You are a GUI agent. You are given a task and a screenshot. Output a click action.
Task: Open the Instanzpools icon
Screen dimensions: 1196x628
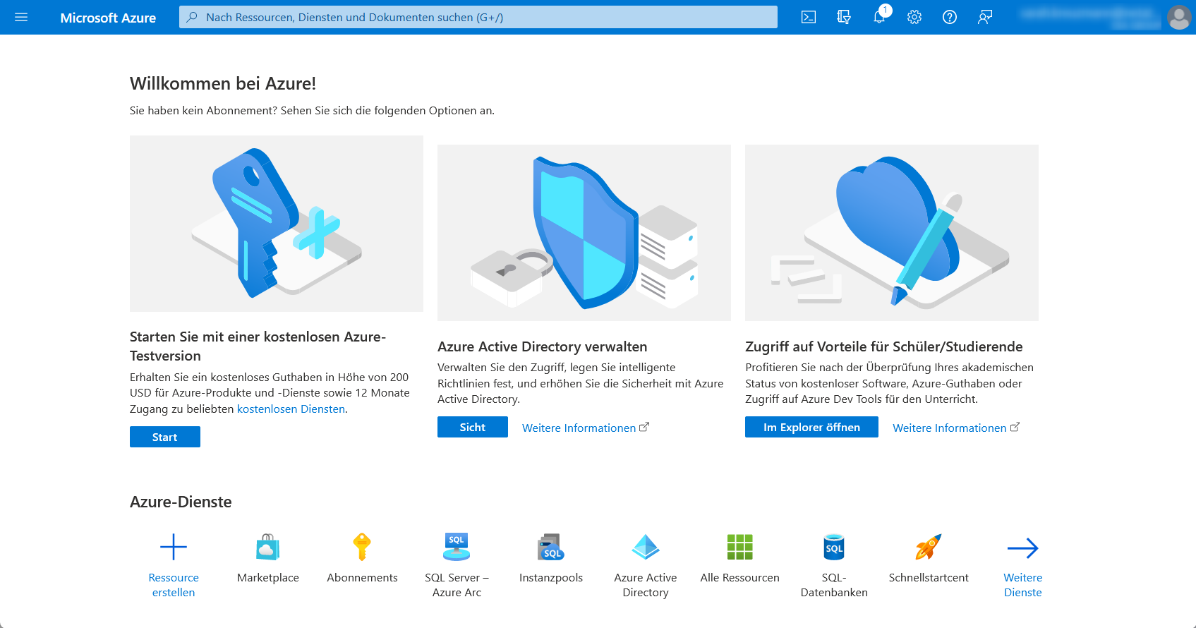click(x=551, y=547)
